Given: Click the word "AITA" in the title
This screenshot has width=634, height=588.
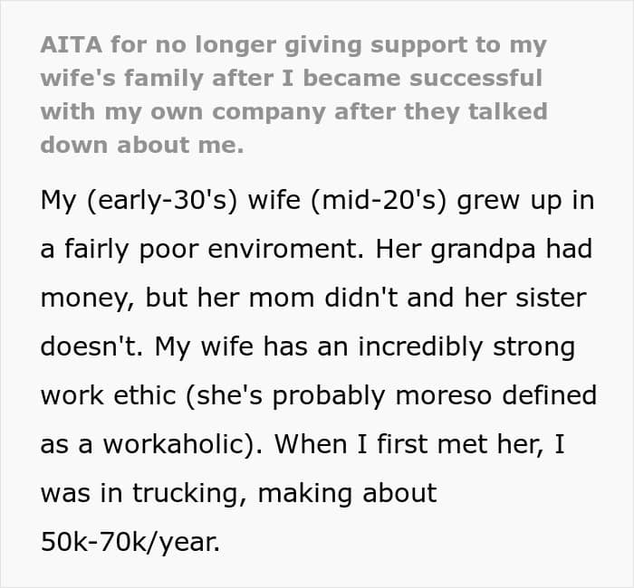Looking at the screenshot, I should coord(67,45).
